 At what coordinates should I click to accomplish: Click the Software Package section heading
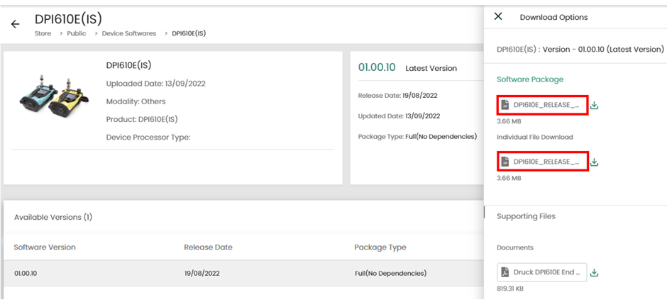(x=530, y=79)
